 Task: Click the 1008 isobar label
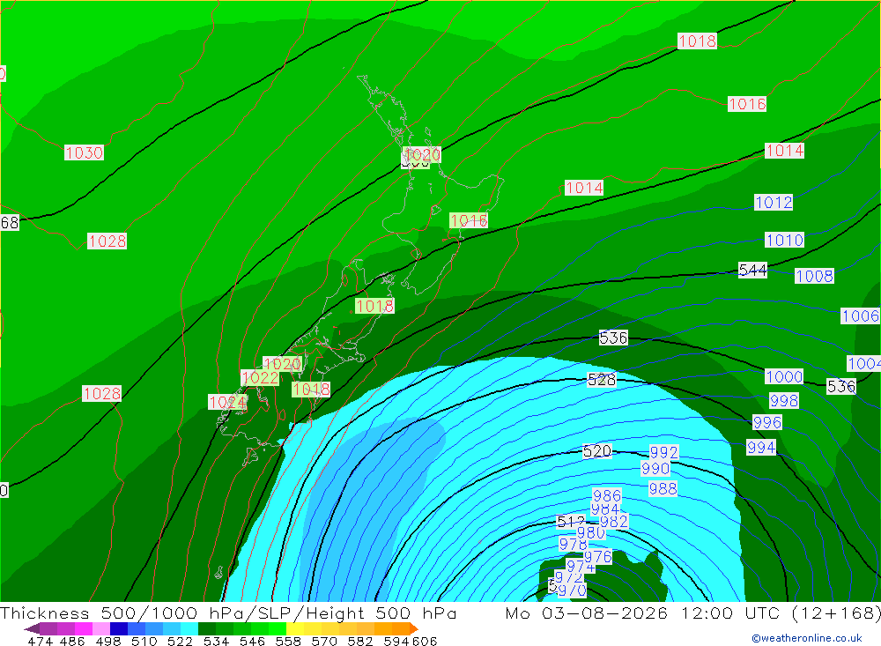click(814, 276)
